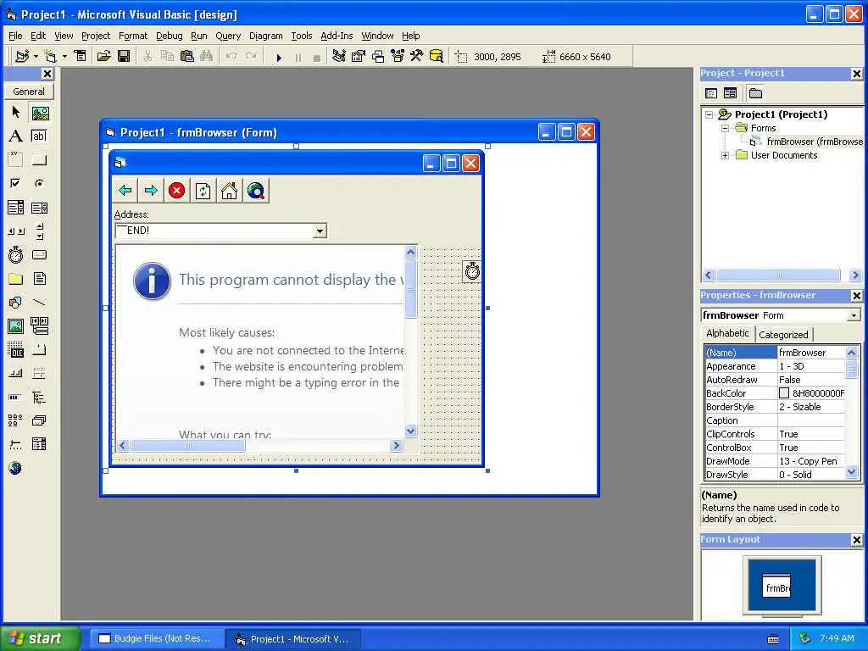Select the OptionButton control tool in toolbox
Image resolution: width=868 pixels, height=651 pixels.
(39, 183)
